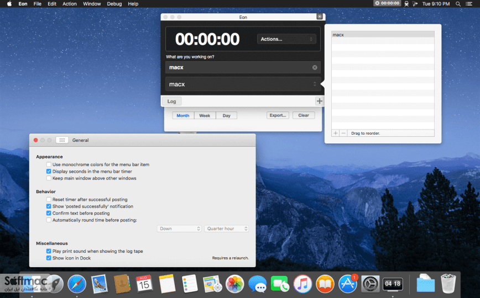Open the File menu
This screenshot has width=480, height=298.
38,4
